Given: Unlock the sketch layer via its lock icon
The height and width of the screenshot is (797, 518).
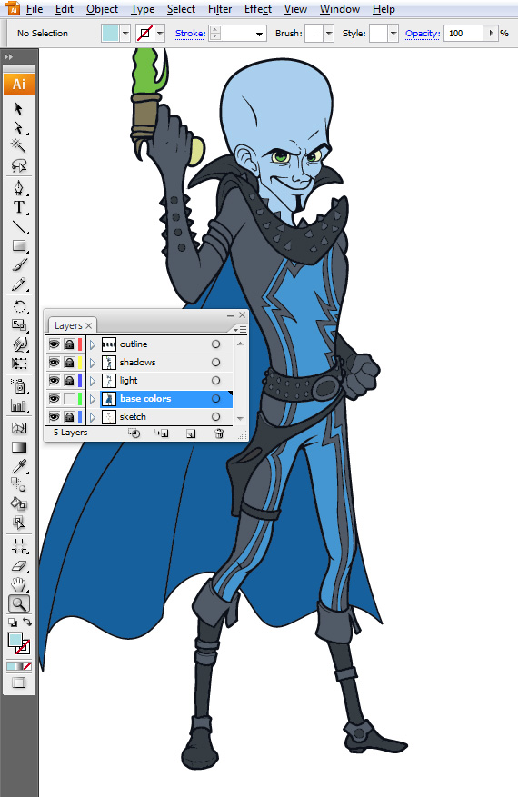Looking at the screenshot, I should click(x=69, y=417).
